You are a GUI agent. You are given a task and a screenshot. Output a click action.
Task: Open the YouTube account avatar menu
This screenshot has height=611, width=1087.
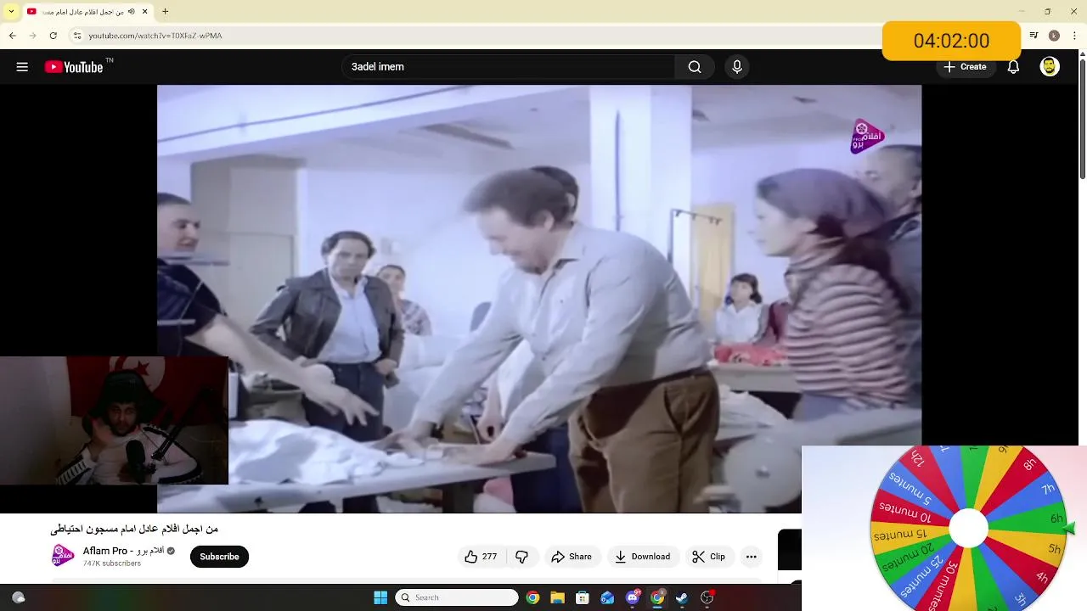point(1050,67)
